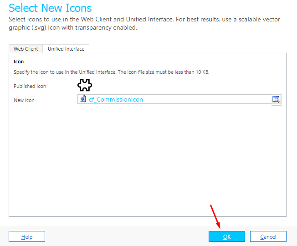Click the icon file size instruction text
The height and width of the screenshot is (246, 297).
[111, 72]
